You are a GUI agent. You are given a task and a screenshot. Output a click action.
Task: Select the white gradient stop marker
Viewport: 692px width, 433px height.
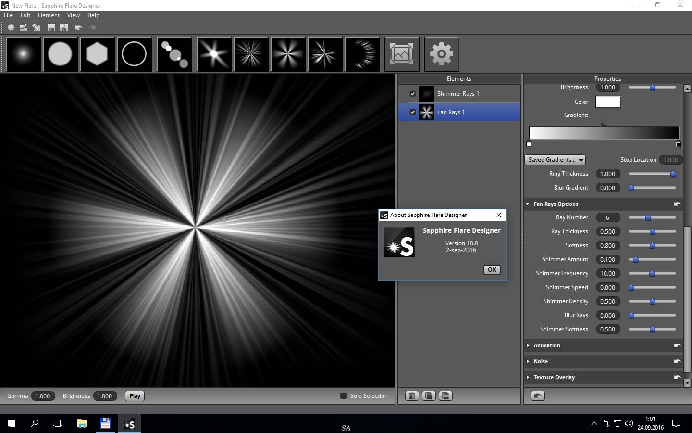point(529,143)
